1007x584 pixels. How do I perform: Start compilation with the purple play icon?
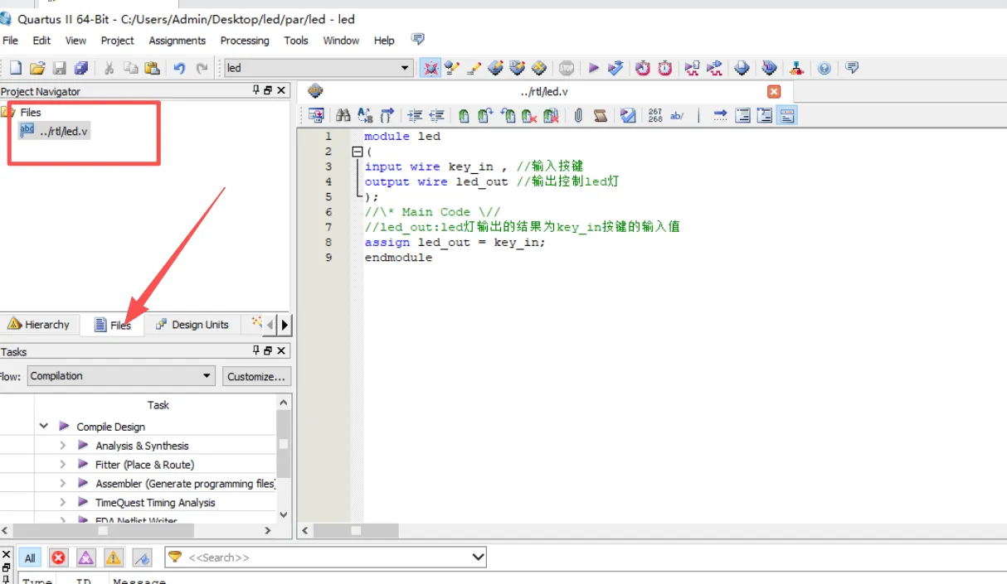[593, 68]
